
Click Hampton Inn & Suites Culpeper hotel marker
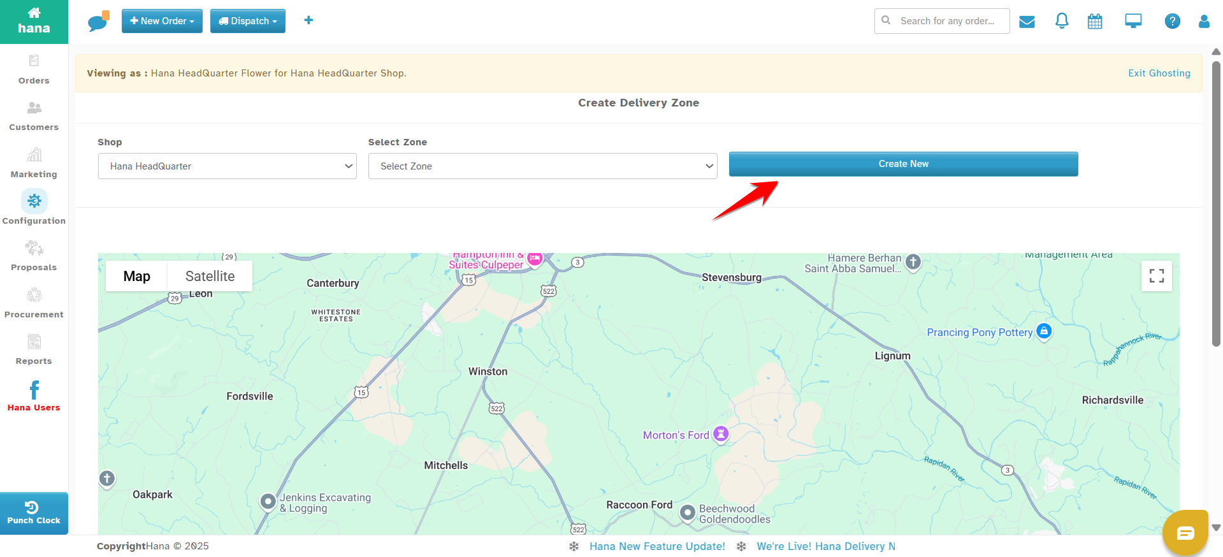point(535,259)
